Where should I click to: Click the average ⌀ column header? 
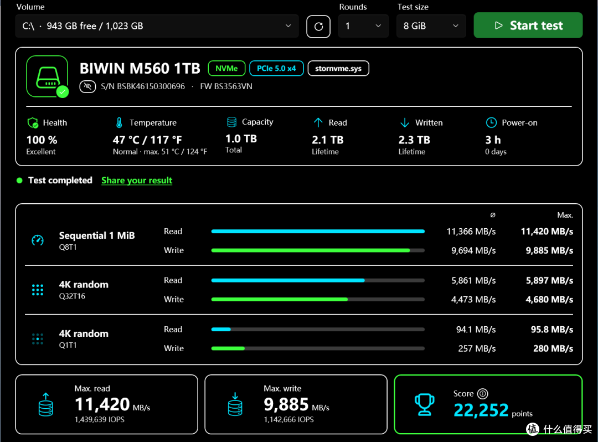493,215
